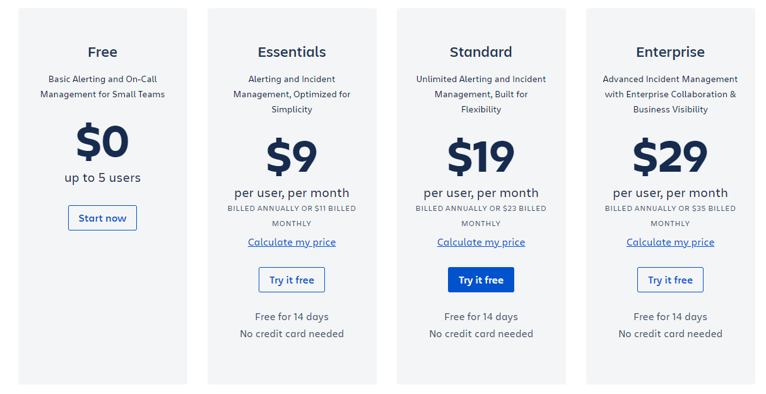766x394 pixels.
Task: Click the $9 price figure
Action: pos(292,157)
